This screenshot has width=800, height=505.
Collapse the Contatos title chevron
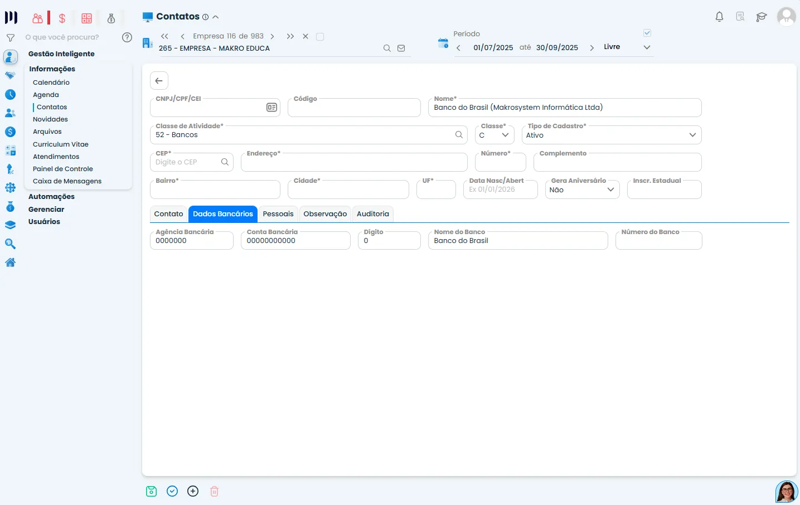click(x=216, y=17)
